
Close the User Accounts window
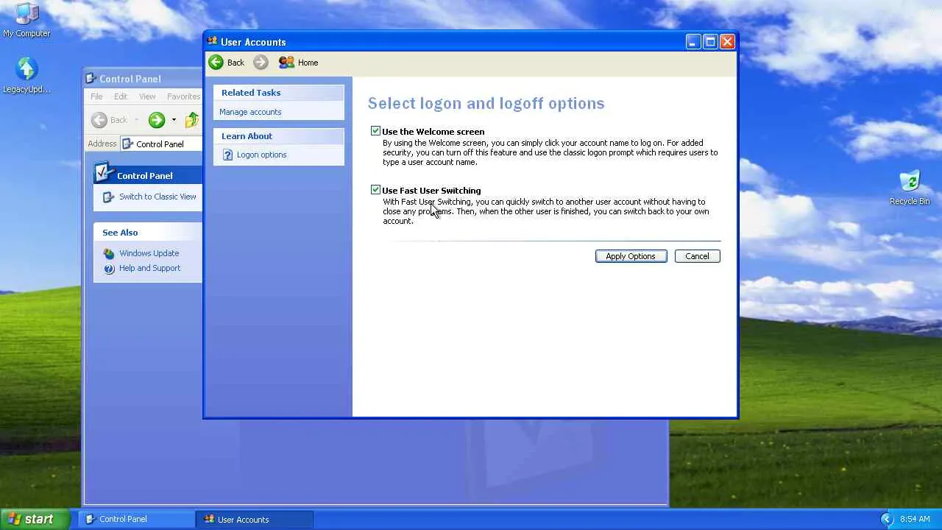point(727,42)
